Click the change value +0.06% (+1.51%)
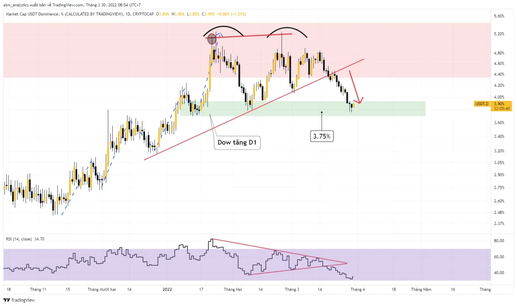Viewport: 517px width, 306px height. [x=231, y=14]
